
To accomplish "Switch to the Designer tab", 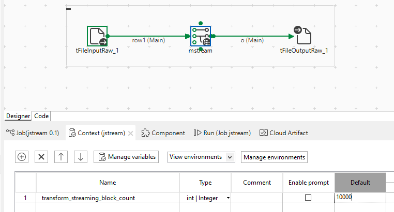I will tap(19, 116).
